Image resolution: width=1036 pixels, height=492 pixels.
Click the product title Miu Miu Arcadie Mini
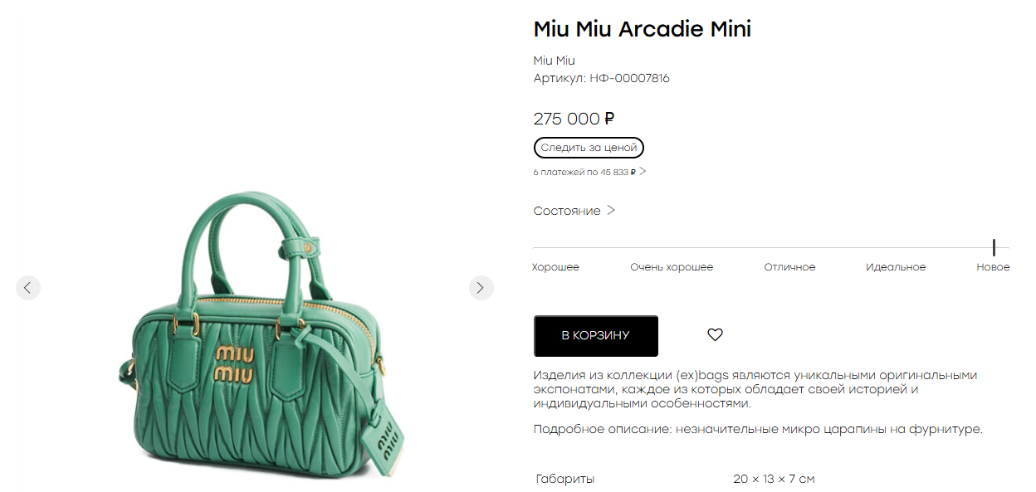(x=642, y=29)
